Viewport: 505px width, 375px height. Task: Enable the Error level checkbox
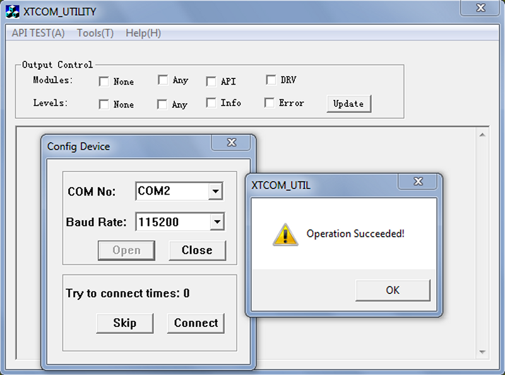click(270, 103)
